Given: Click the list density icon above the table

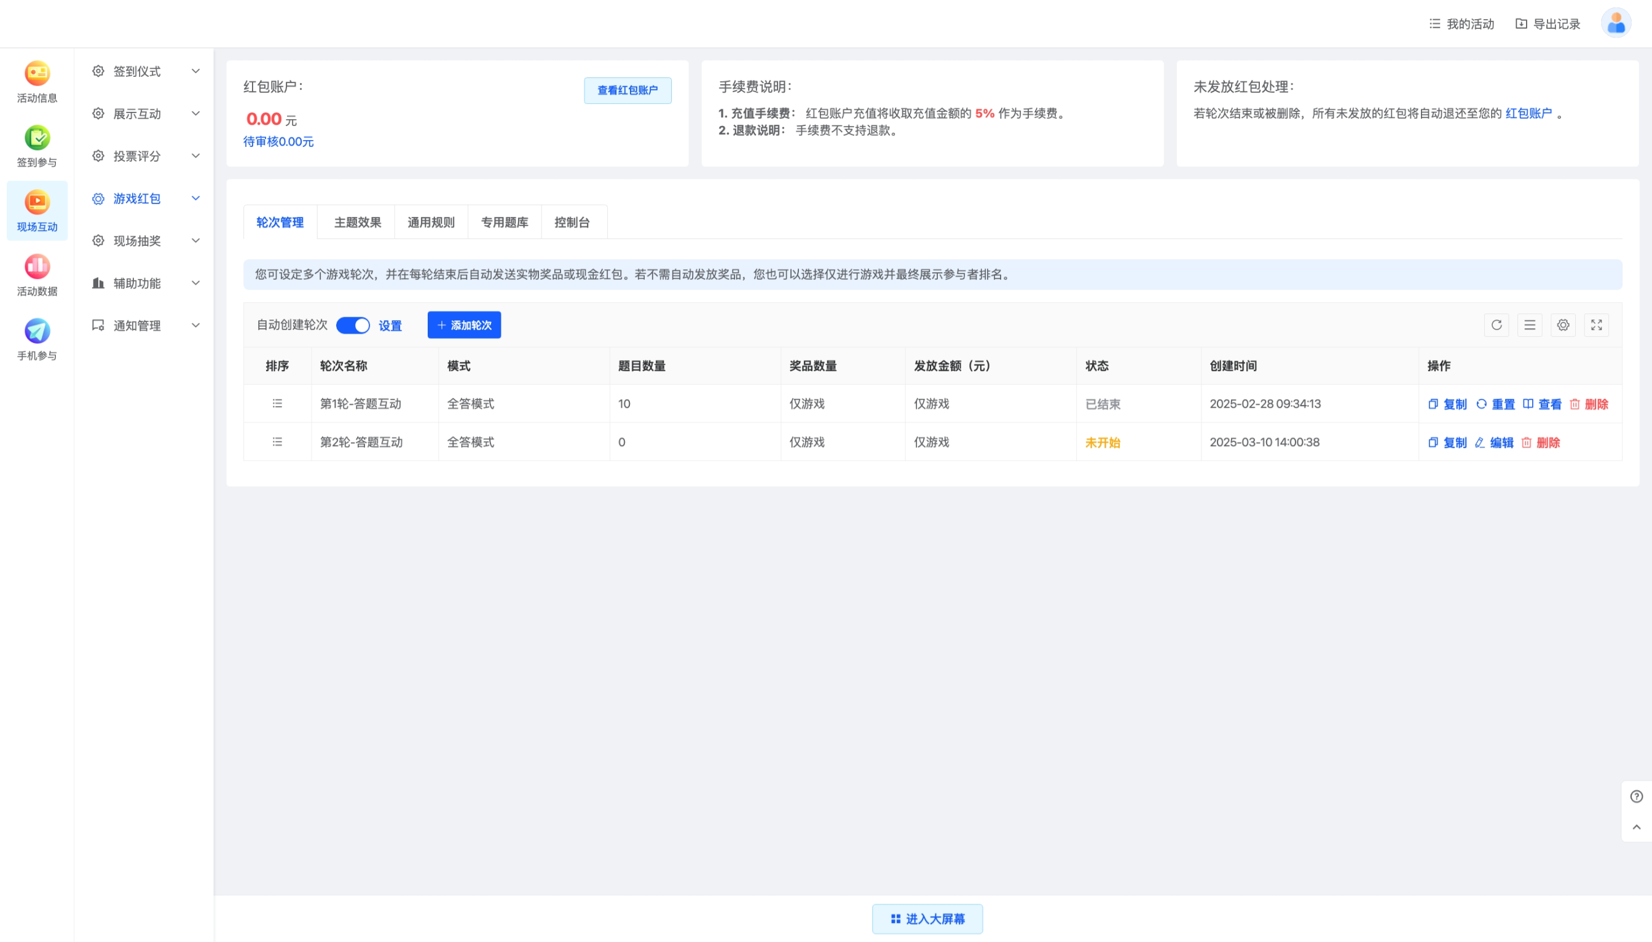Looking at the screenshot, I should pos(1529,325).
